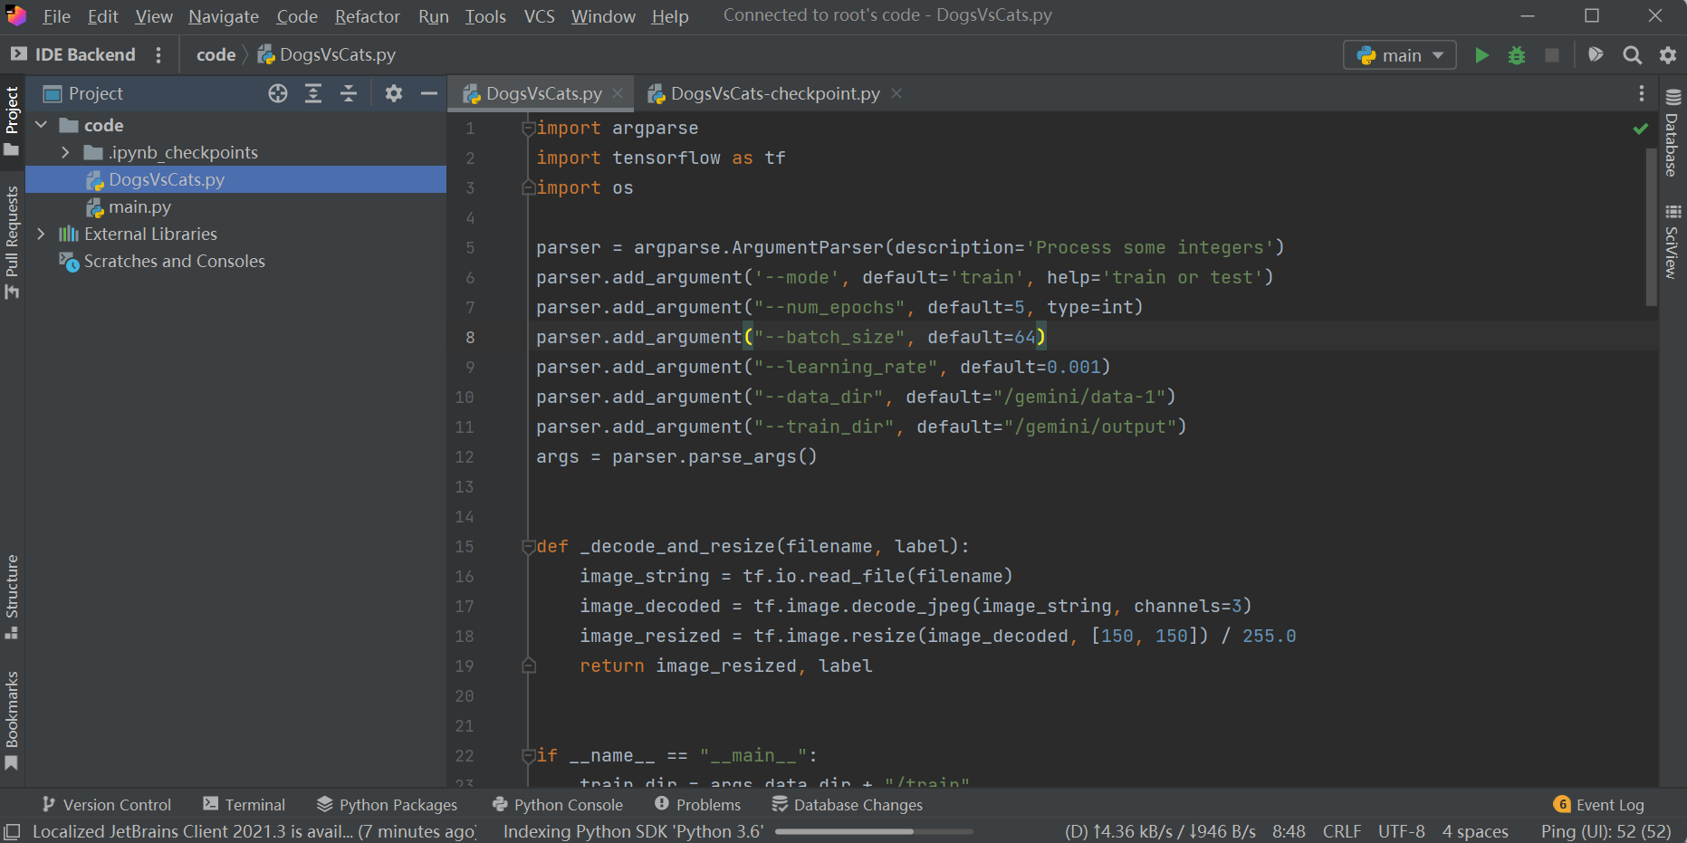The image size is (1687, 843).
Task: Open IDE settings via the top-right gear icon
Action: (x=1668, y=55)
